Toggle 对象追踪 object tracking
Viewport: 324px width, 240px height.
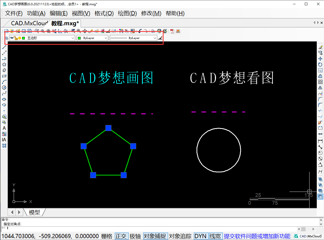pyautogui.click(x=180, y=236)
